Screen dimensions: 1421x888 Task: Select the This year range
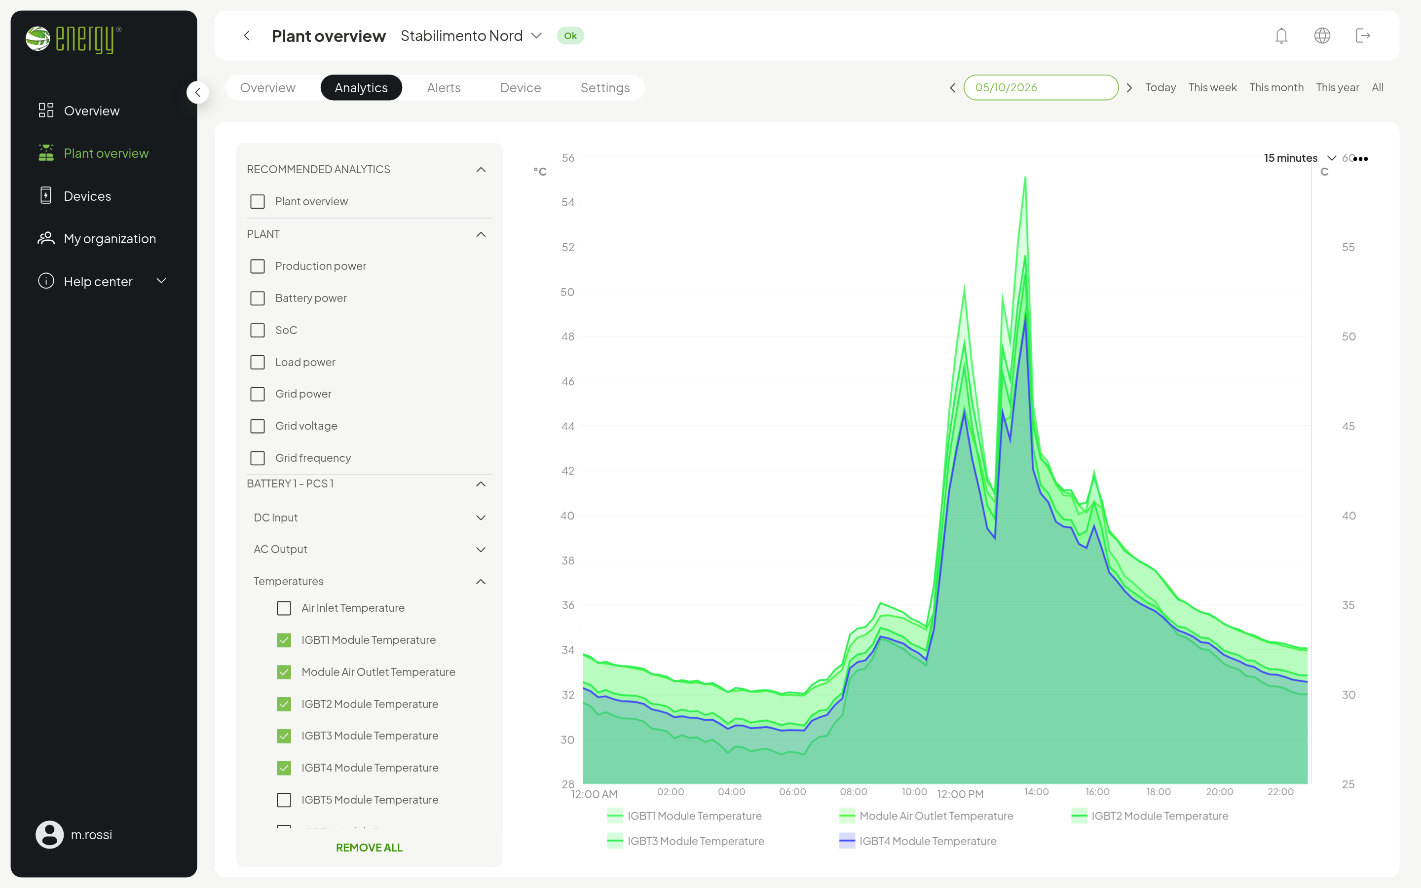point(1337,87)
